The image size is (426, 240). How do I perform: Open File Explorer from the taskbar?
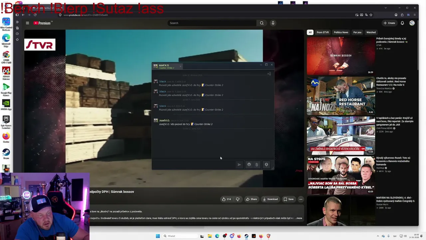coord(210,236)
